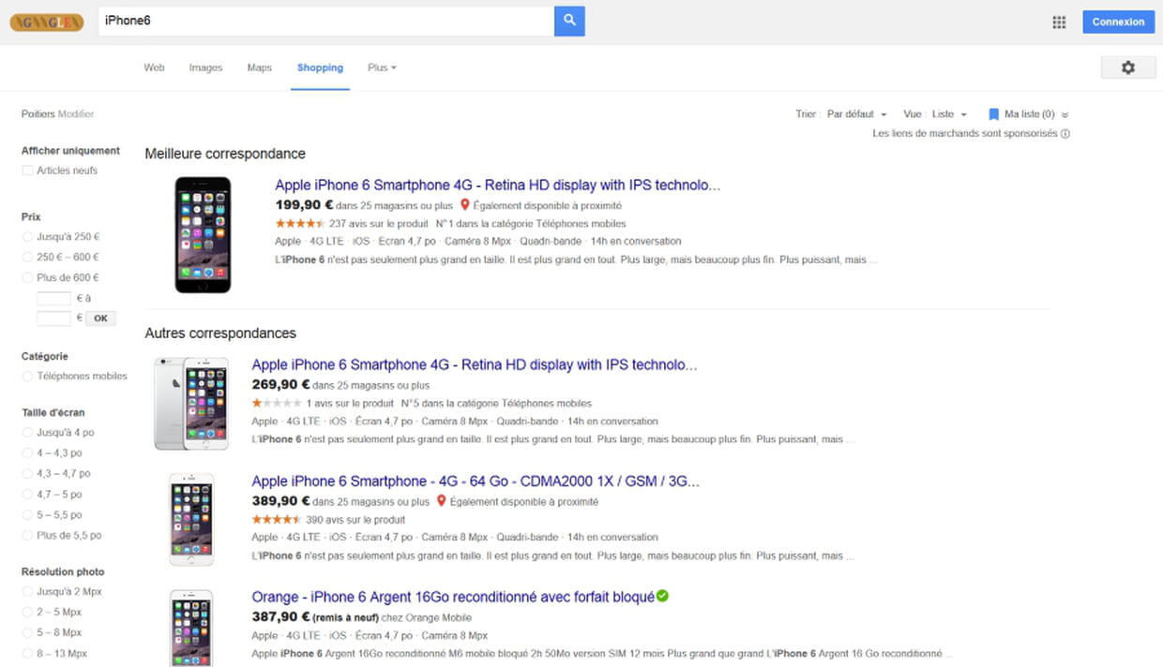Switch to the Web tab

click(154, 67)
